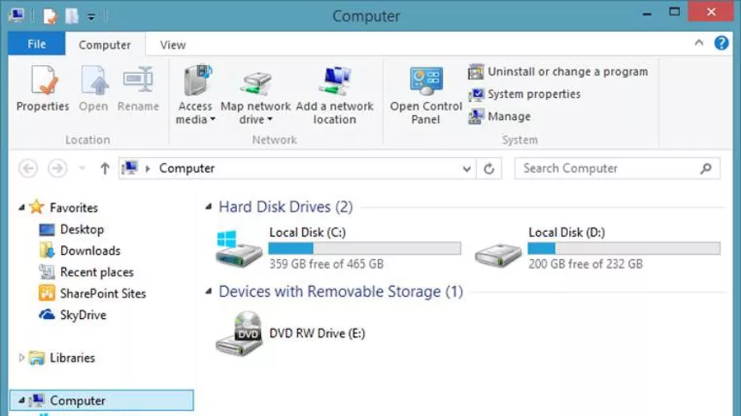Click SkyDrive cloud icon
741x416 pixels.
click(47, 315)
